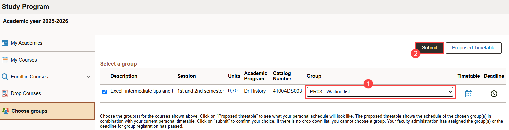Open the PR03 - Waiting list dropdown
This screenshot has height=130, width=509.
(380, 92)
